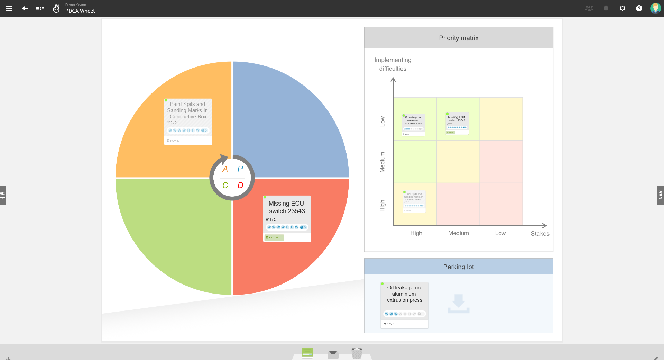Open the help question mark icon
Image resolution: width=664 pixels, height=360 pixels.
tap(639, 8)
